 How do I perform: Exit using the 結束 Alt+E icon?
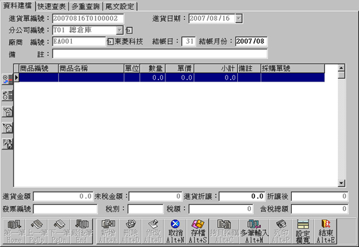(326, 231)
